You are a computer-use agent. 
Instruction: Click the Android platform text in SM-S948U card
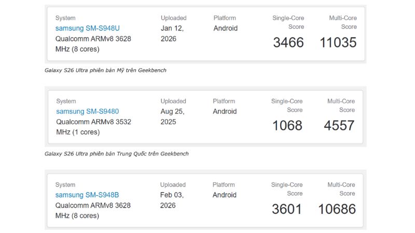(x=225, y=28)
